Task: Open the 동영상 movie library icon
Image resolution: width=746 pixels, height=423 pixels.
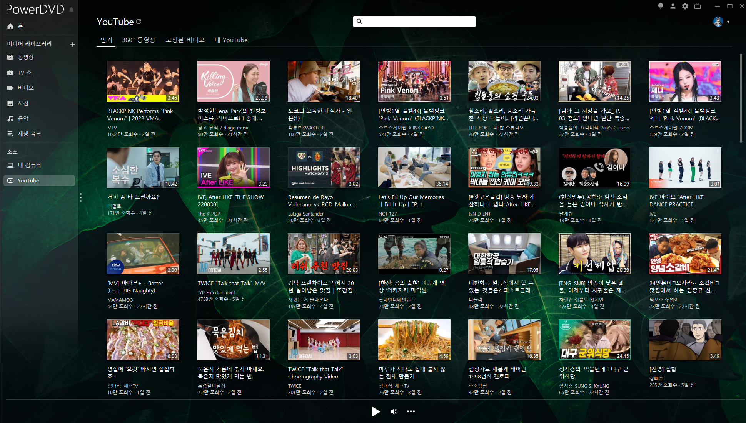Action: 10,57
